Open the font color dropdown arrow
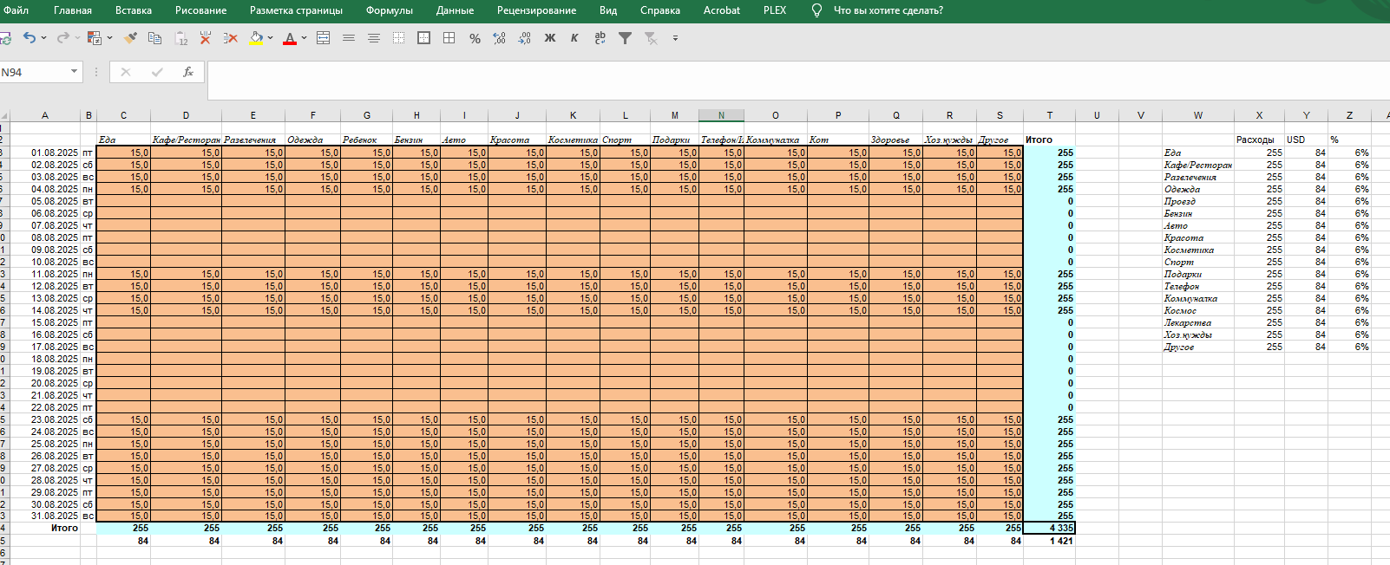The width and height of the screenshot is (1390, 565). 305,38
